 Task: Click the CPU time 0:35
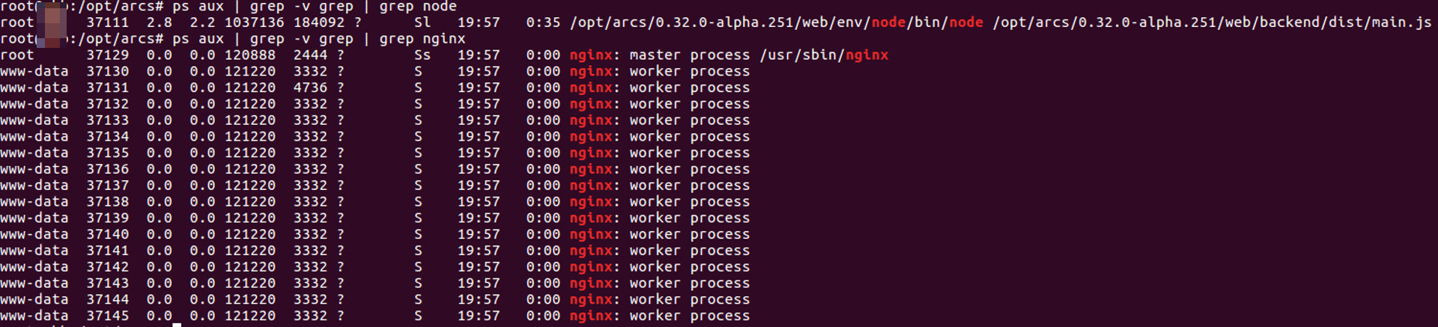pyautogui.click(x=543, y=22)
